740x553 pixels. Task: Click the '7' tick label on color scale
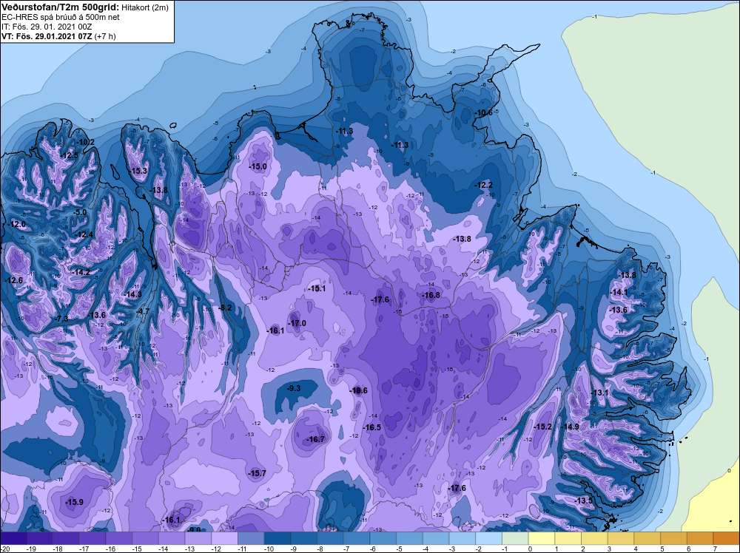tap(716, 549)
